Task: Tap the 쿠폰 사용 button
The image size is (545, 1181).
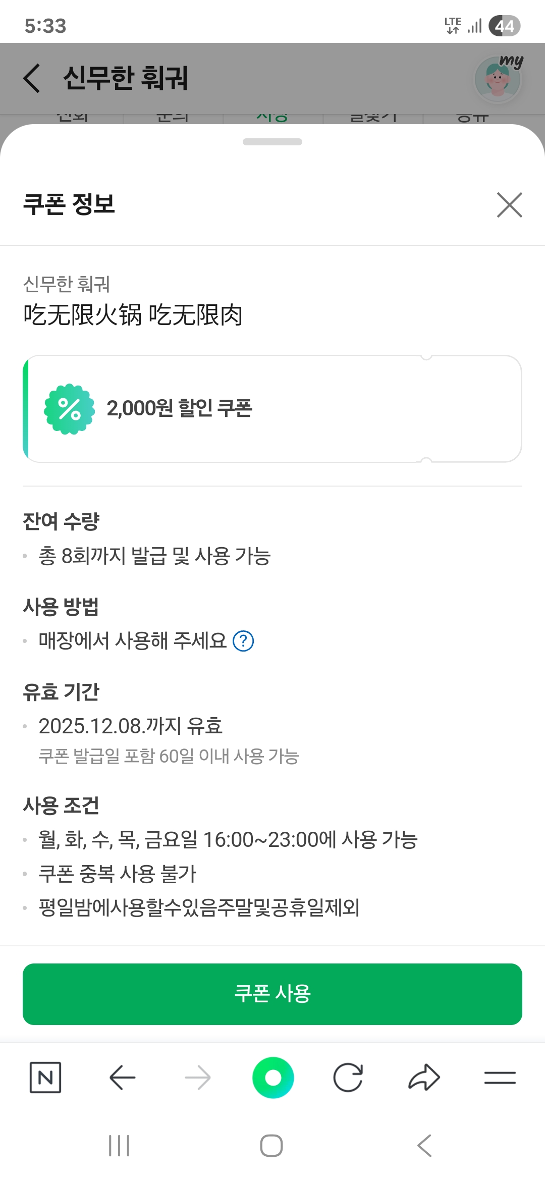Action: click(x=272, y=994)
